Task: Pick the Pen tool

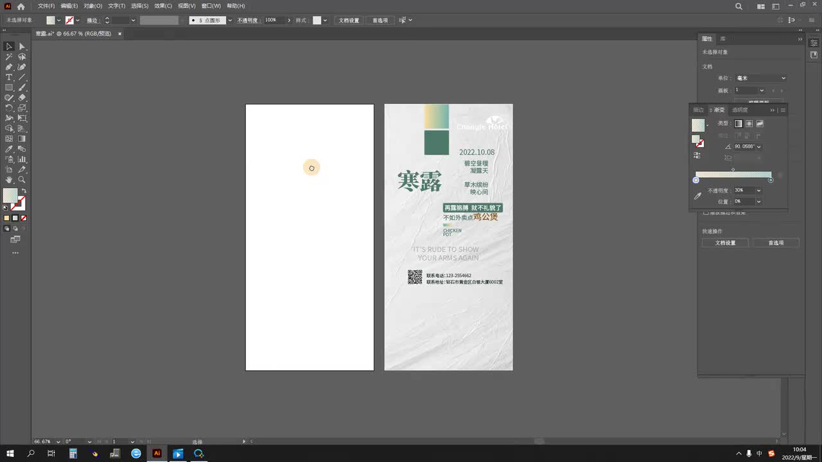Action: [x=9, y=67]
